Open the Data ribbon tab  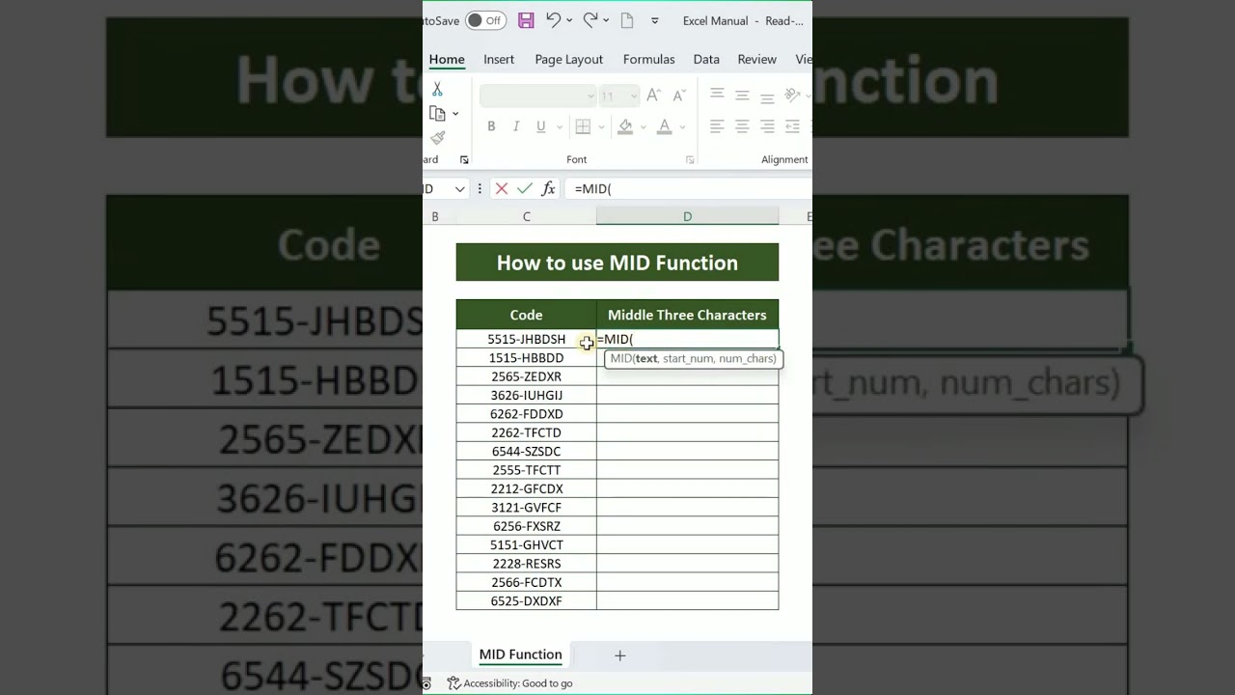[706, 59]
